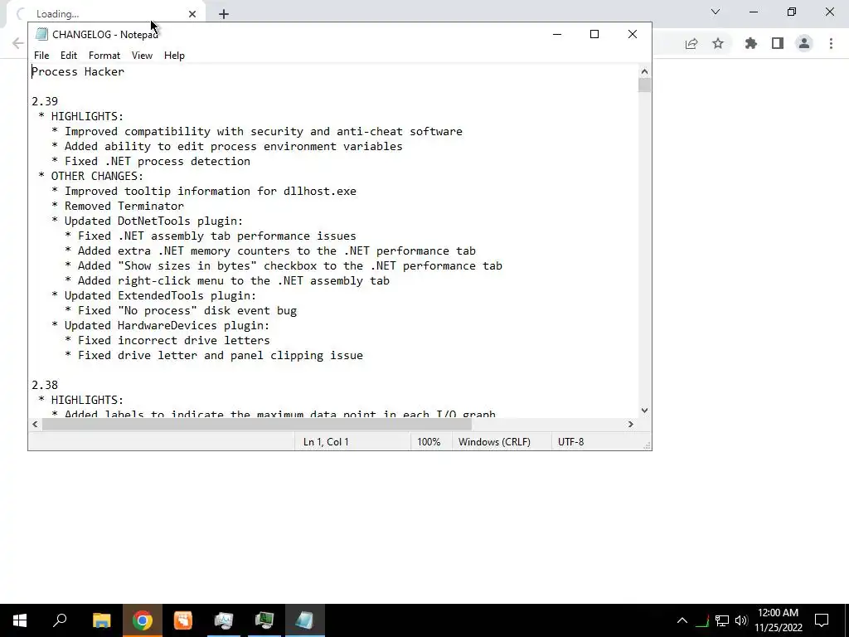Switch to Notepad on taskbar
The height and width of the screenshot is (637, 849).
[305, 620]
